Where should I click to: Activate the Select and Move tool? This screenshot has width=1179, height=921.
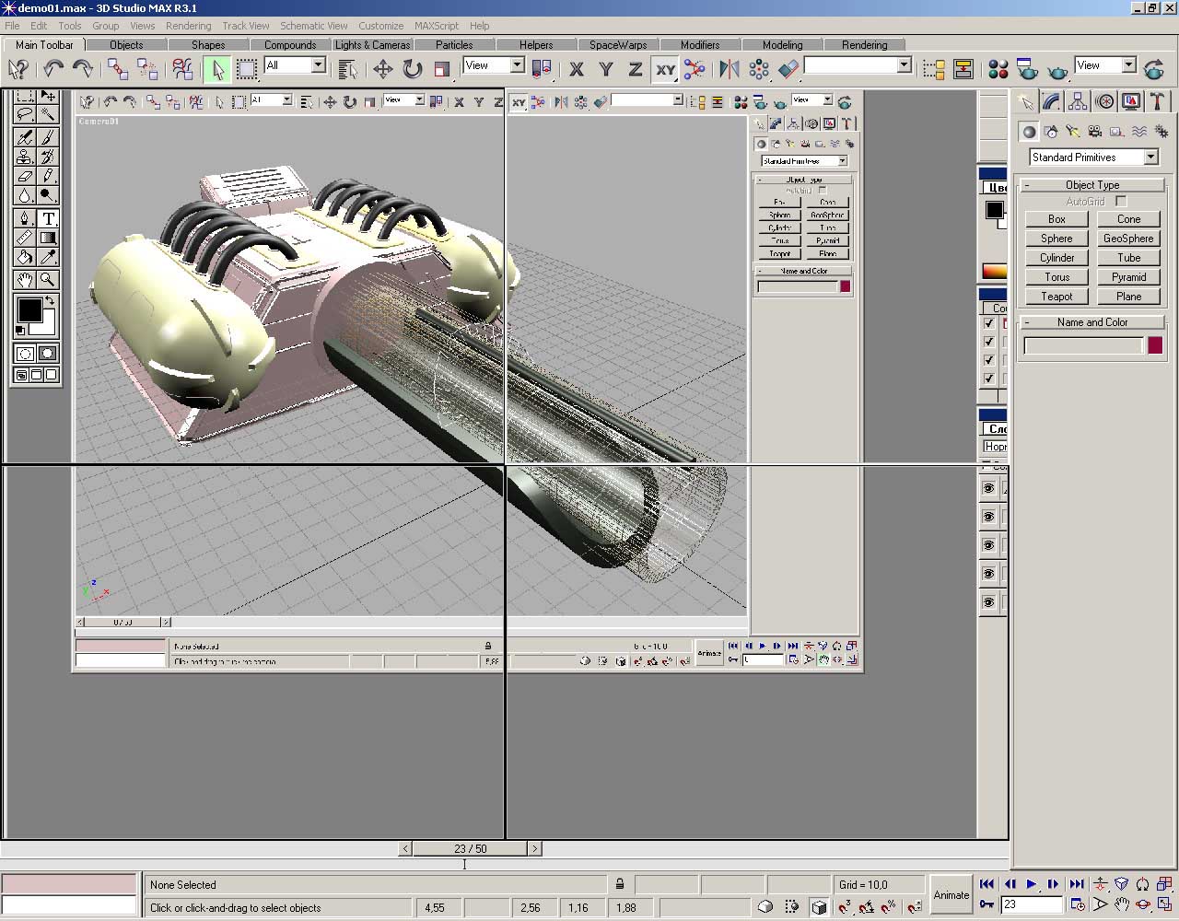point(383,69)
